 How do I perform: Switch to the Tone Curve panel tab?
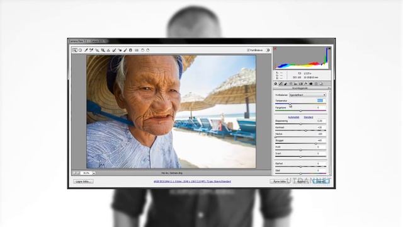coord(280,84)
